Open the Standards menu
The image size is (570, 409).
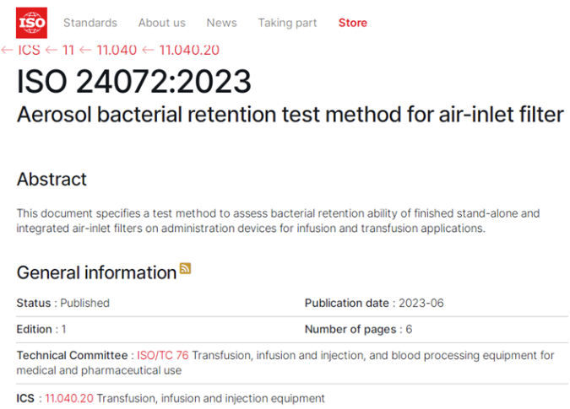90,23
